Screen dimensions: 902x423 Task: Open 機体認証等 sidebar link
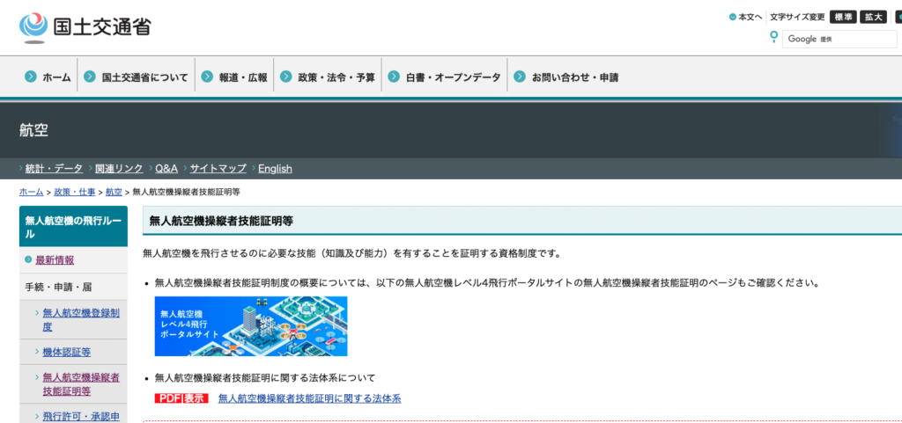pyautogui.click(x=67, y=352)
